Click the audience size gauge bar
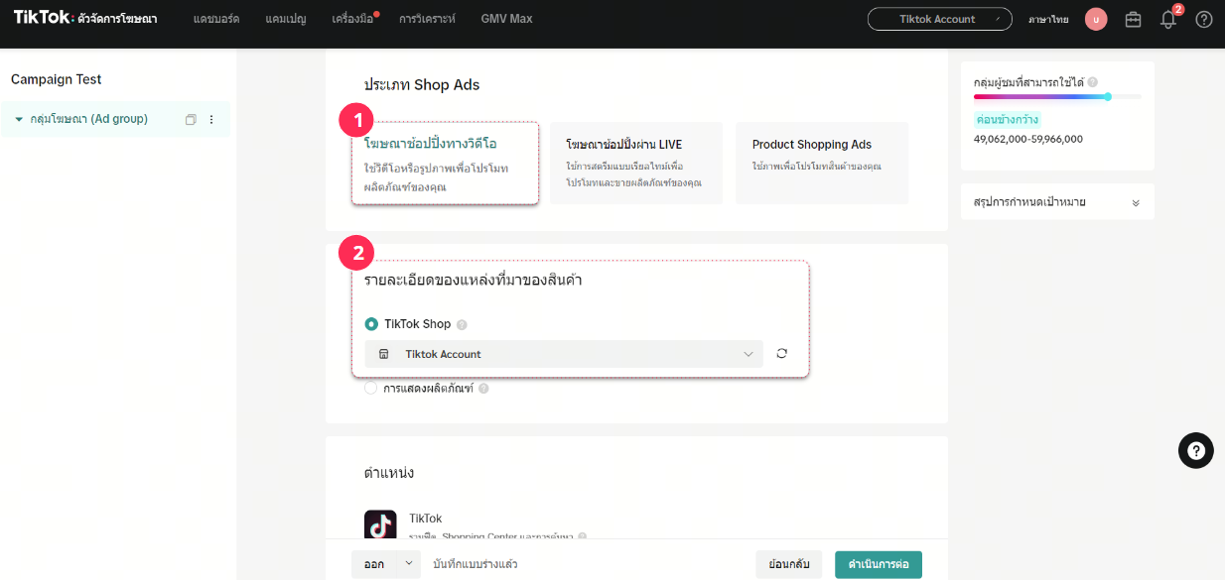This screenshot has height=580, width=1225. 1058,97
